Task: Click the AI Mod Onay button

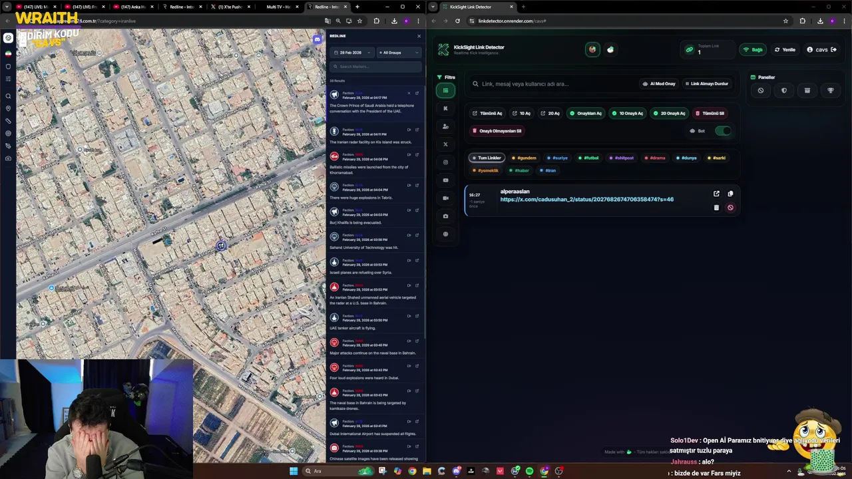Action: [x=659, y=84]
